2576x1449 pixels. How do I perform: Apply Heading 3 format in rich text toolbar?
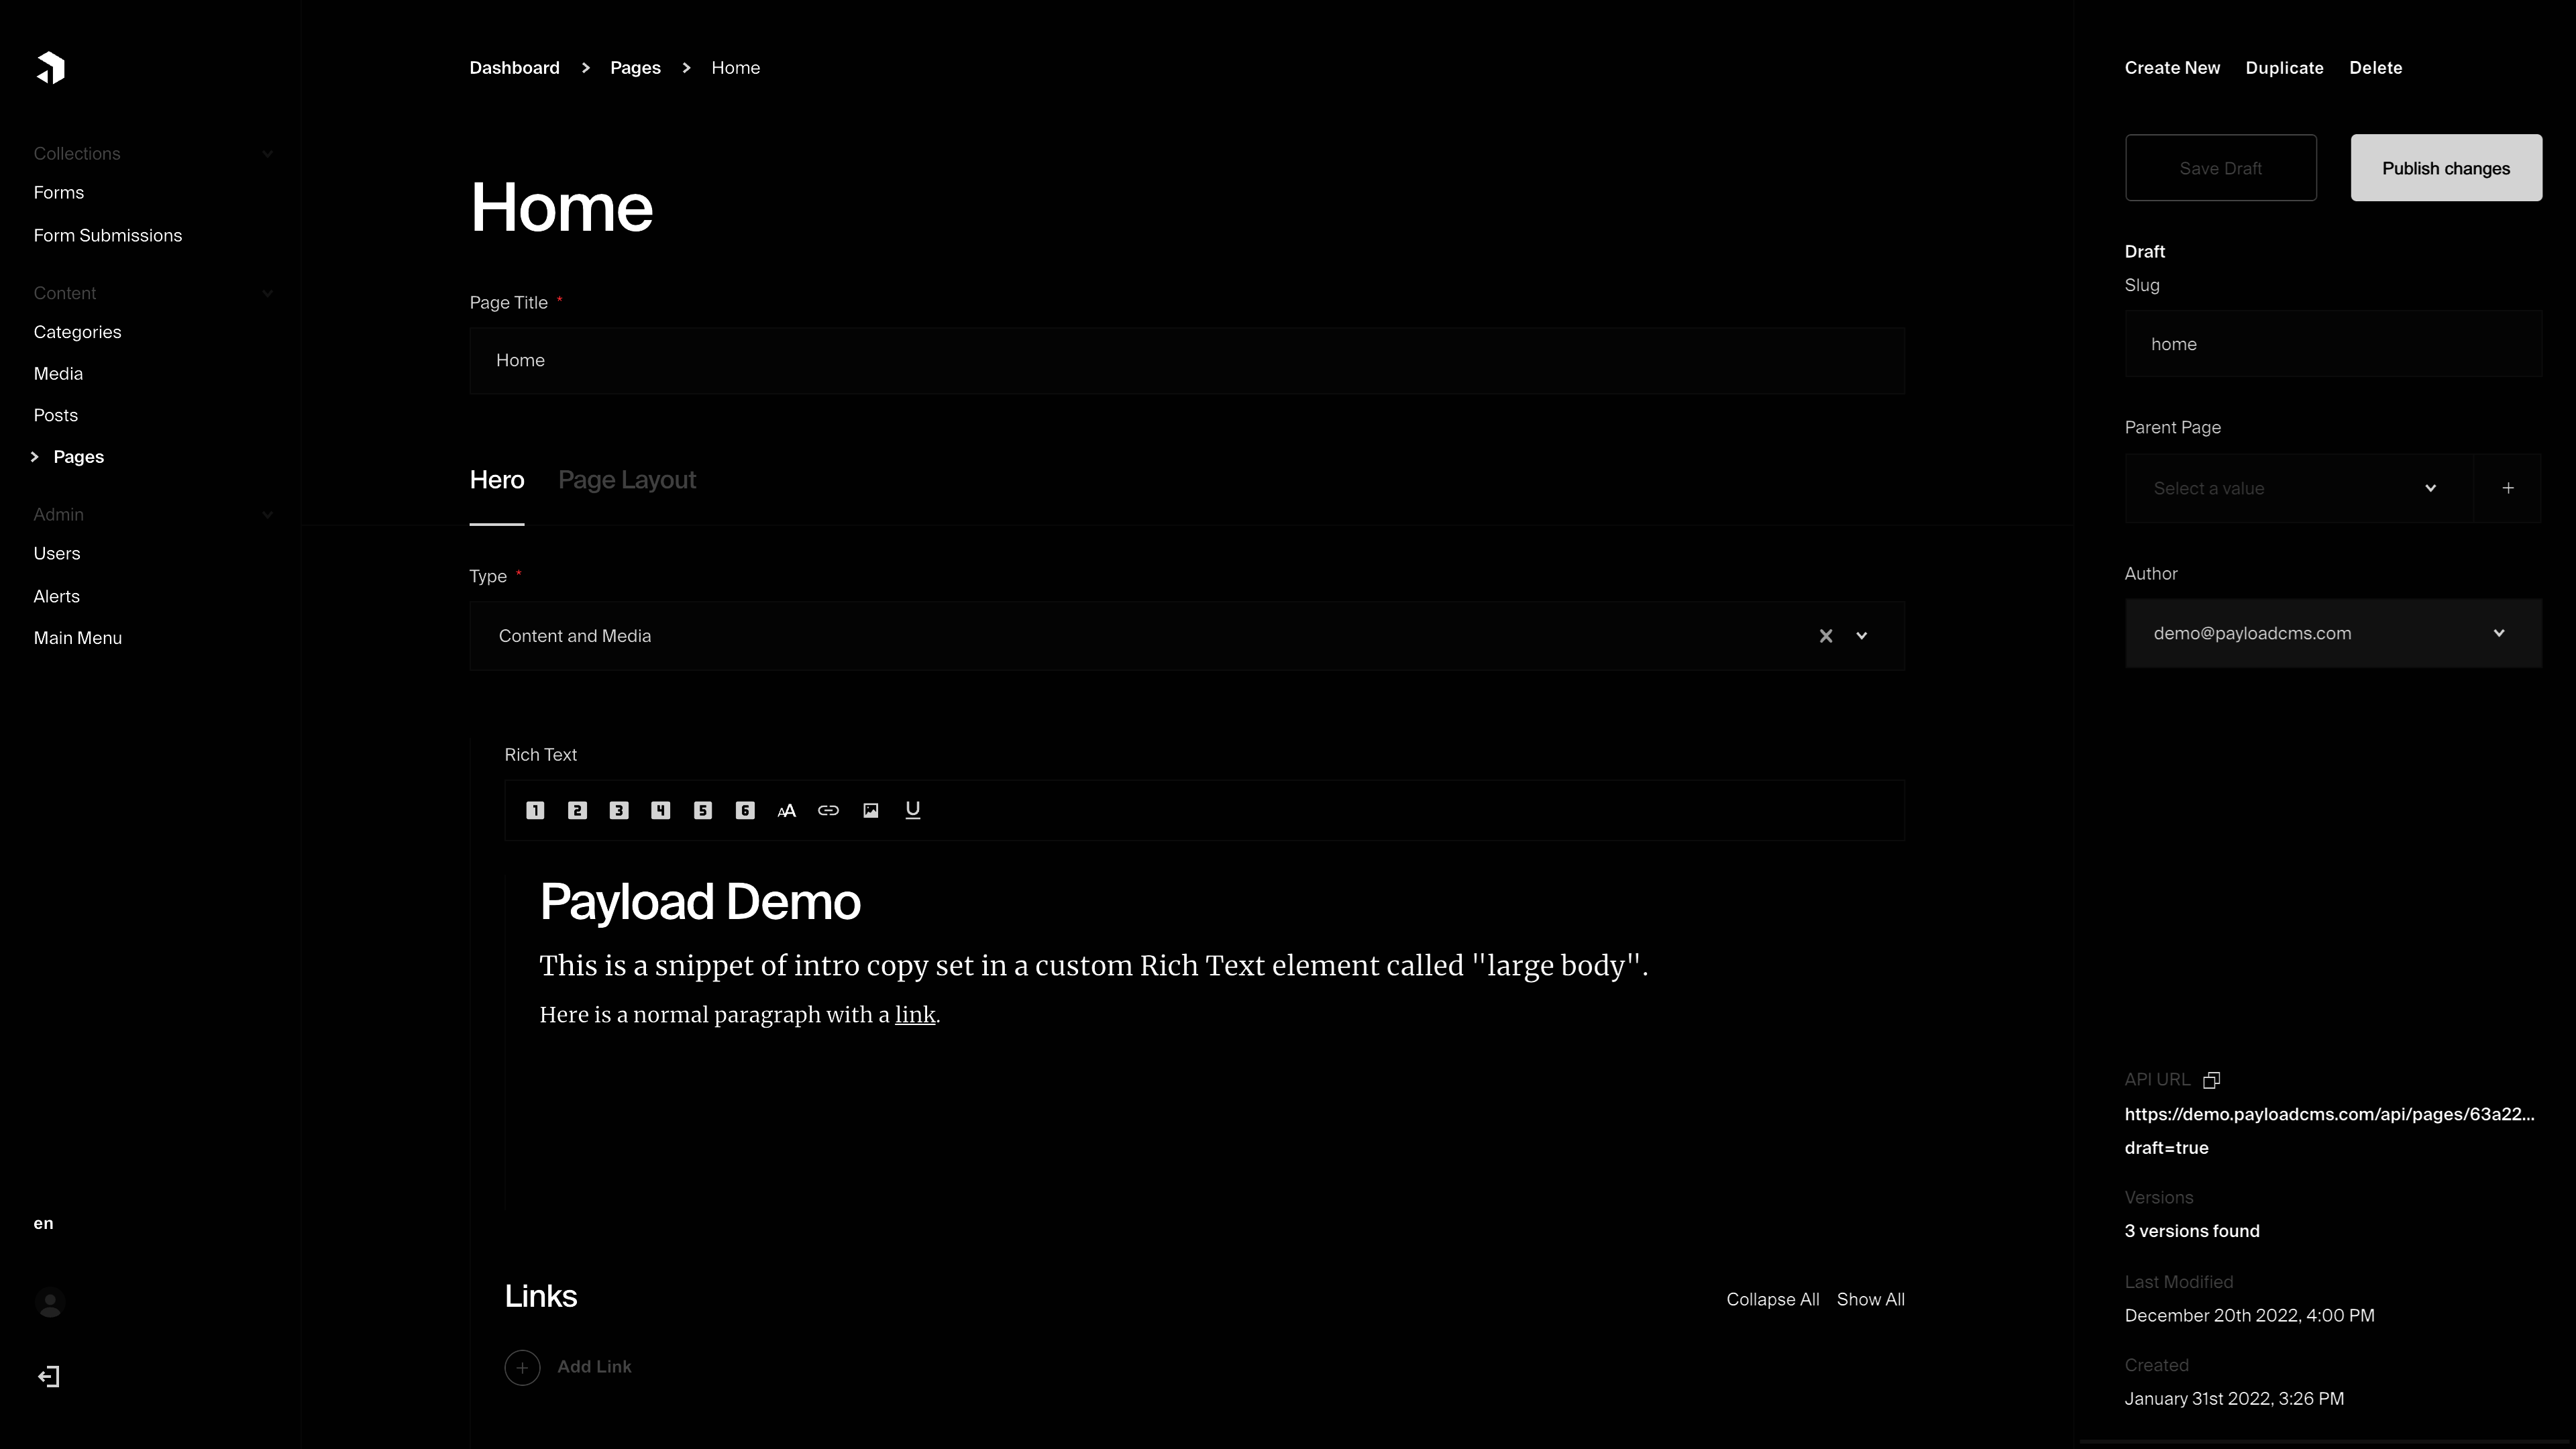[x=619, y=810]
